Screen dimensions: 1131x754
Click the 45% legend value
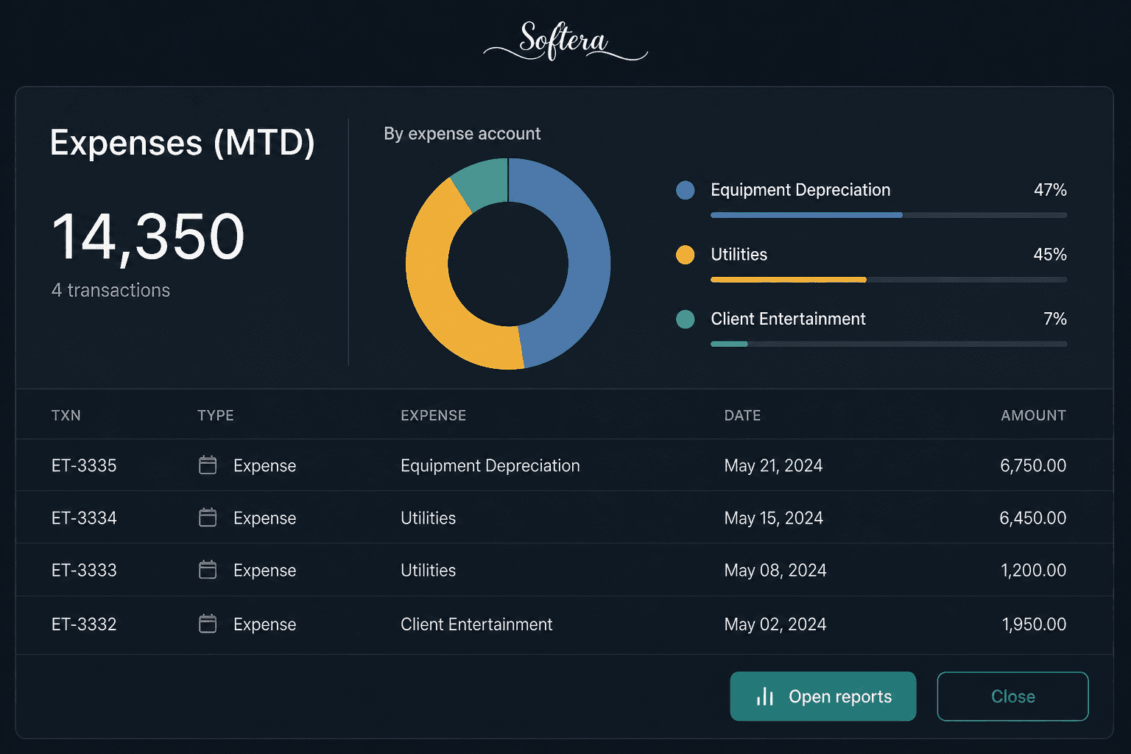(1050, 254)
